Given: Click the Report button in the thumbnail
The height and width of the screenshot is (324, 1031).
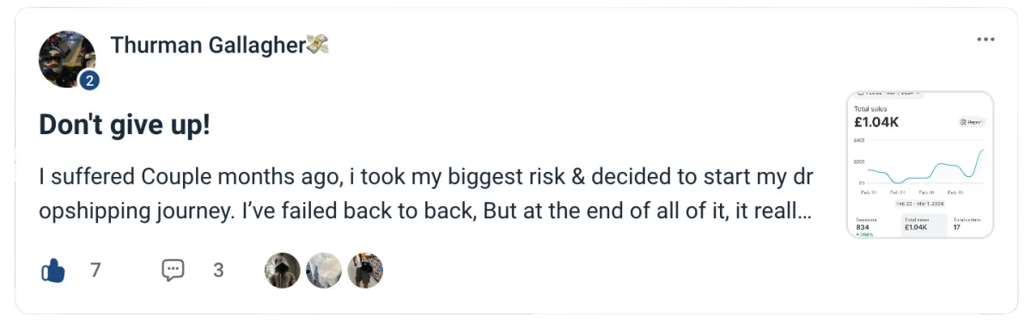Looking at the screenshot, I should tap(972, 122).
